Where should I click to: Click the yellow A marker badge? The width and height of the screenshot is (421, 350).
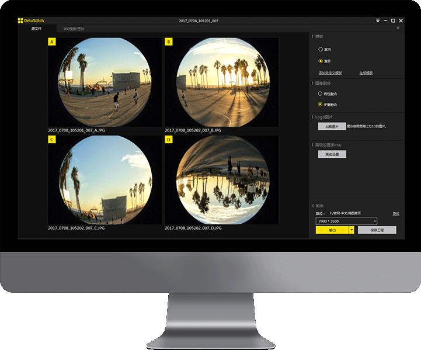[52, 42]
